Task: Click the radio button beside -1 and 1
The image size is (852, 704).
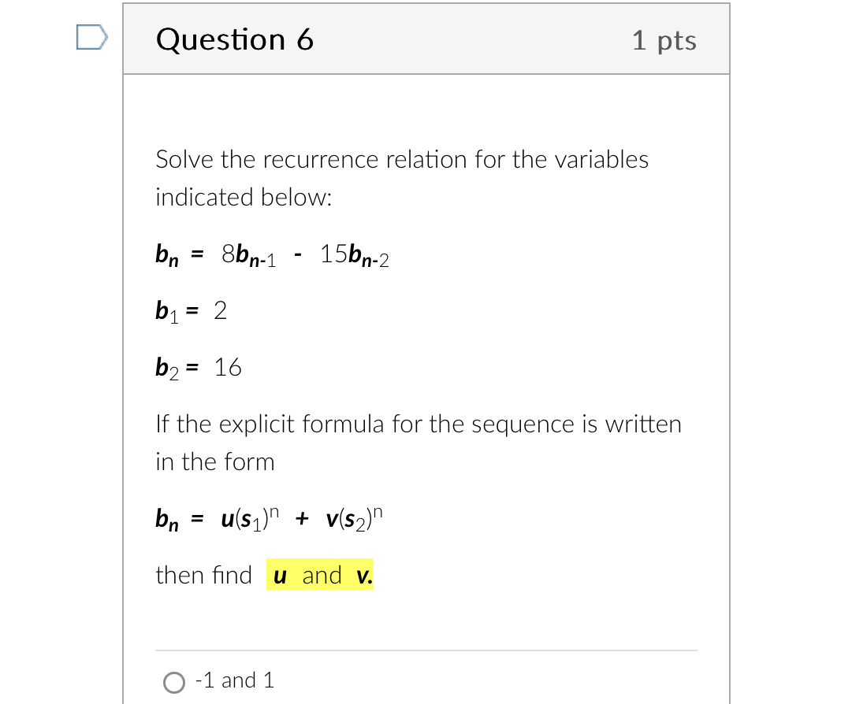Action: coord(173,682)
